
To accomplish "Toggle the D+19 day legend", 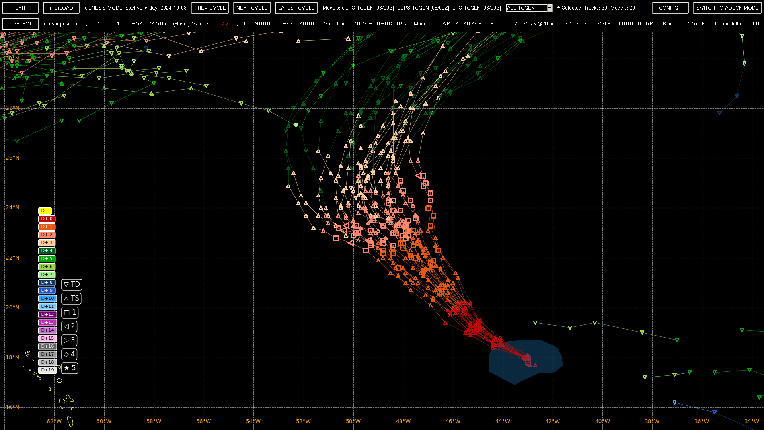I will point(47,370).
